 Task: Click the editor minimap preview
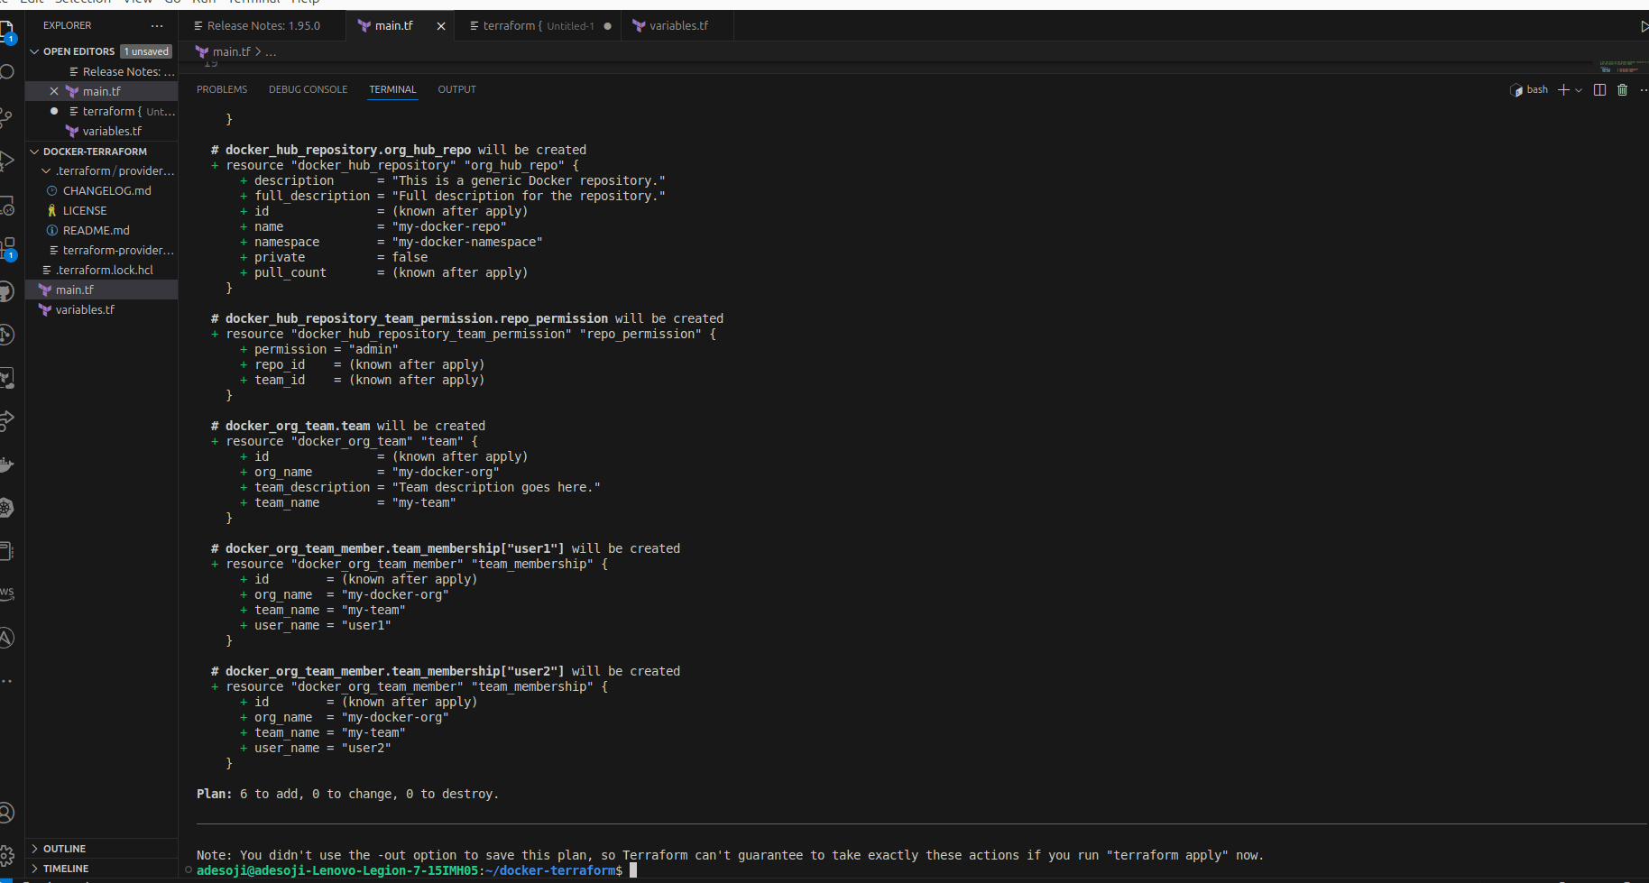[x=1622, y=68]
